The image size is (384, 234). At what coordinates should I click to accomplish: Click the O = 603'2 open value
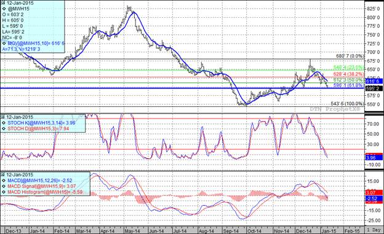pos(13,14)
